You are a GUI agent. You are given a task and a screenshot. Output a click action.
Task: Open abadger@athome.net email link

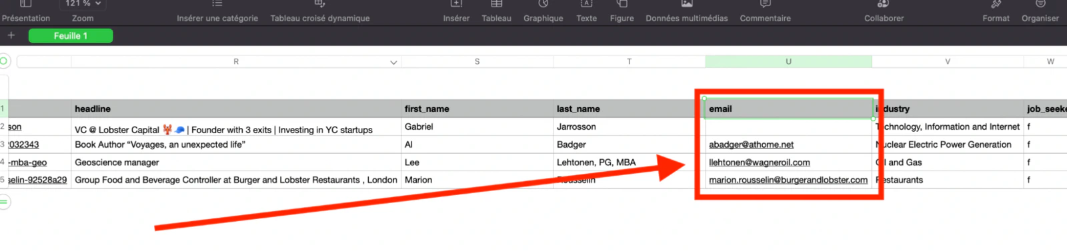coord(751,144)
